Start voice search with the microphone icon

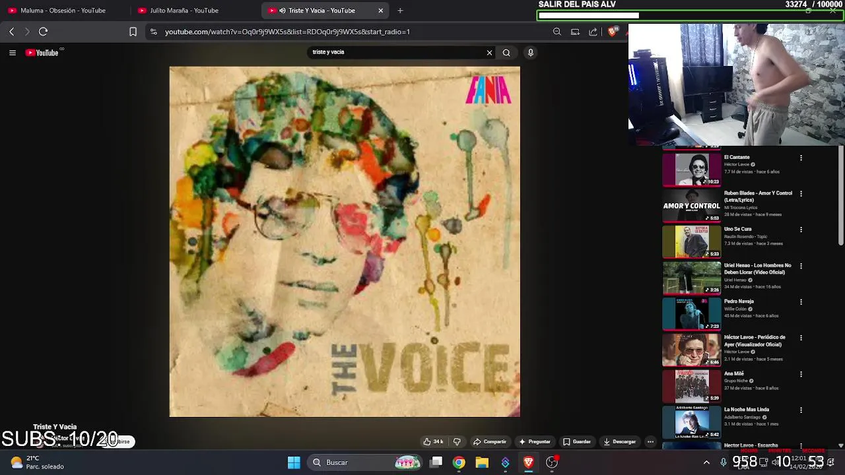530,53
